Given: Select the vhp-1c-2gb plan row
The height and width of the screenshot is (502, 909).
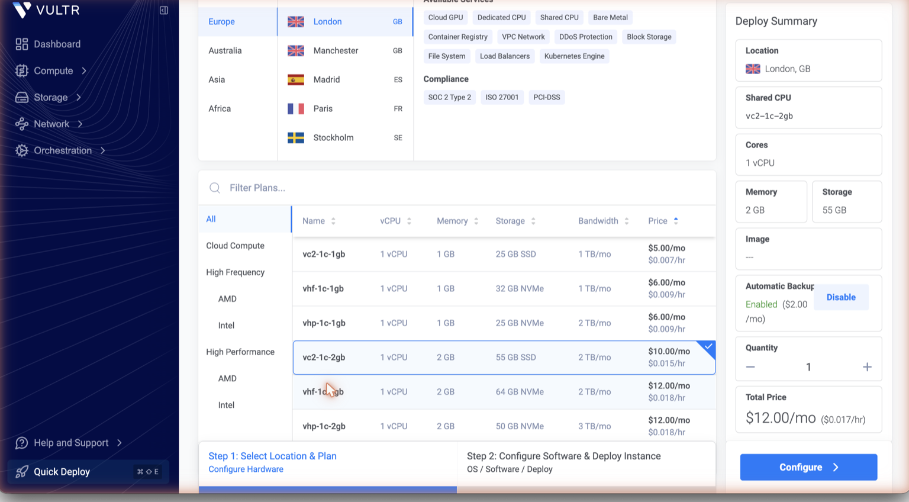Looking at the screenshot, I should coord(504,426).
